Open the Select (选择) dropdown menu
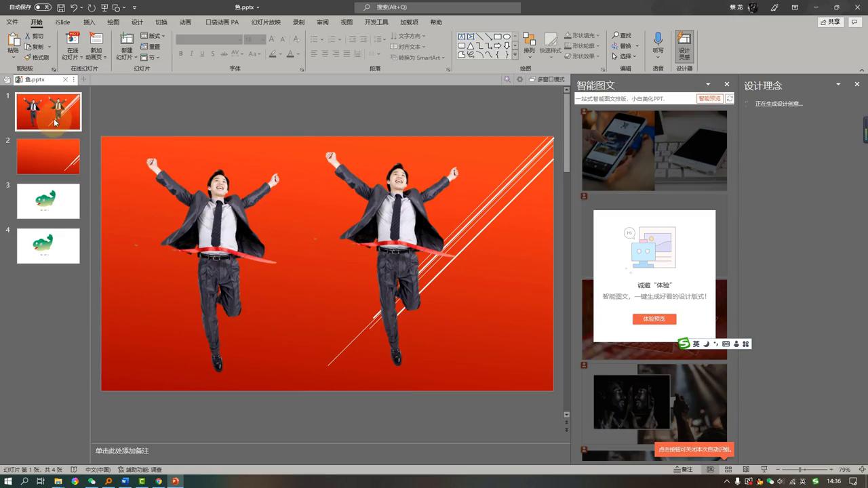The width and height of the screenshot is (868, 488). (x=625, y=56)
